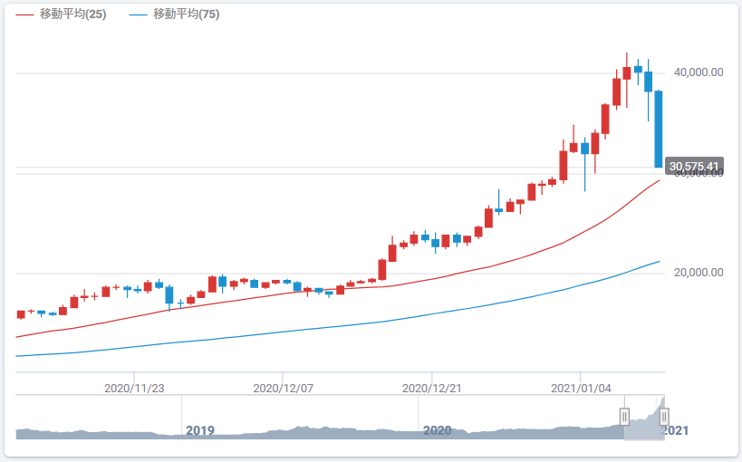Click the 2020 label in the navigator
This screenshot has height=462, width=742.
[437, 430]
